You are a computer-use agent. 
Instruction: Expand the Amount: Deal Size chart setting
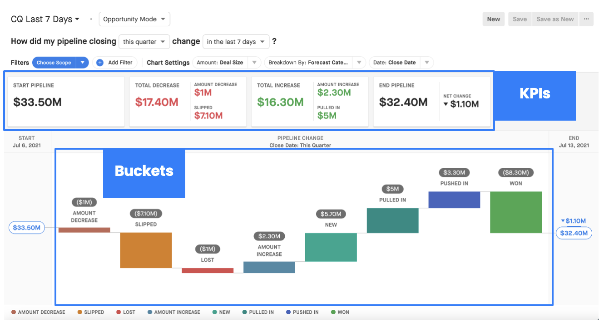point(227,63)
